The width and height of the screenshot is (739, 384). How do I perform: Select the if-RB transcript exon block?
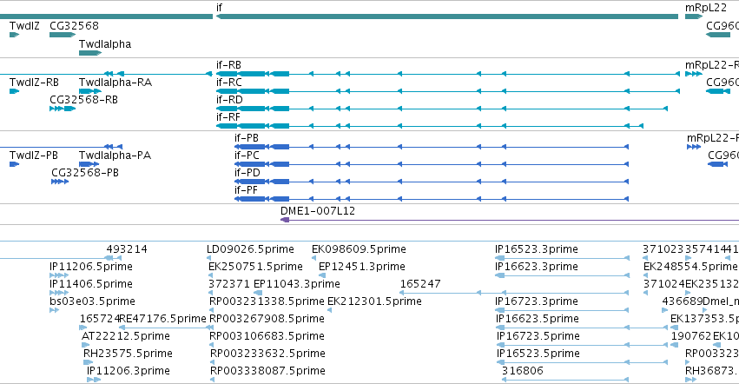[252, 74]
